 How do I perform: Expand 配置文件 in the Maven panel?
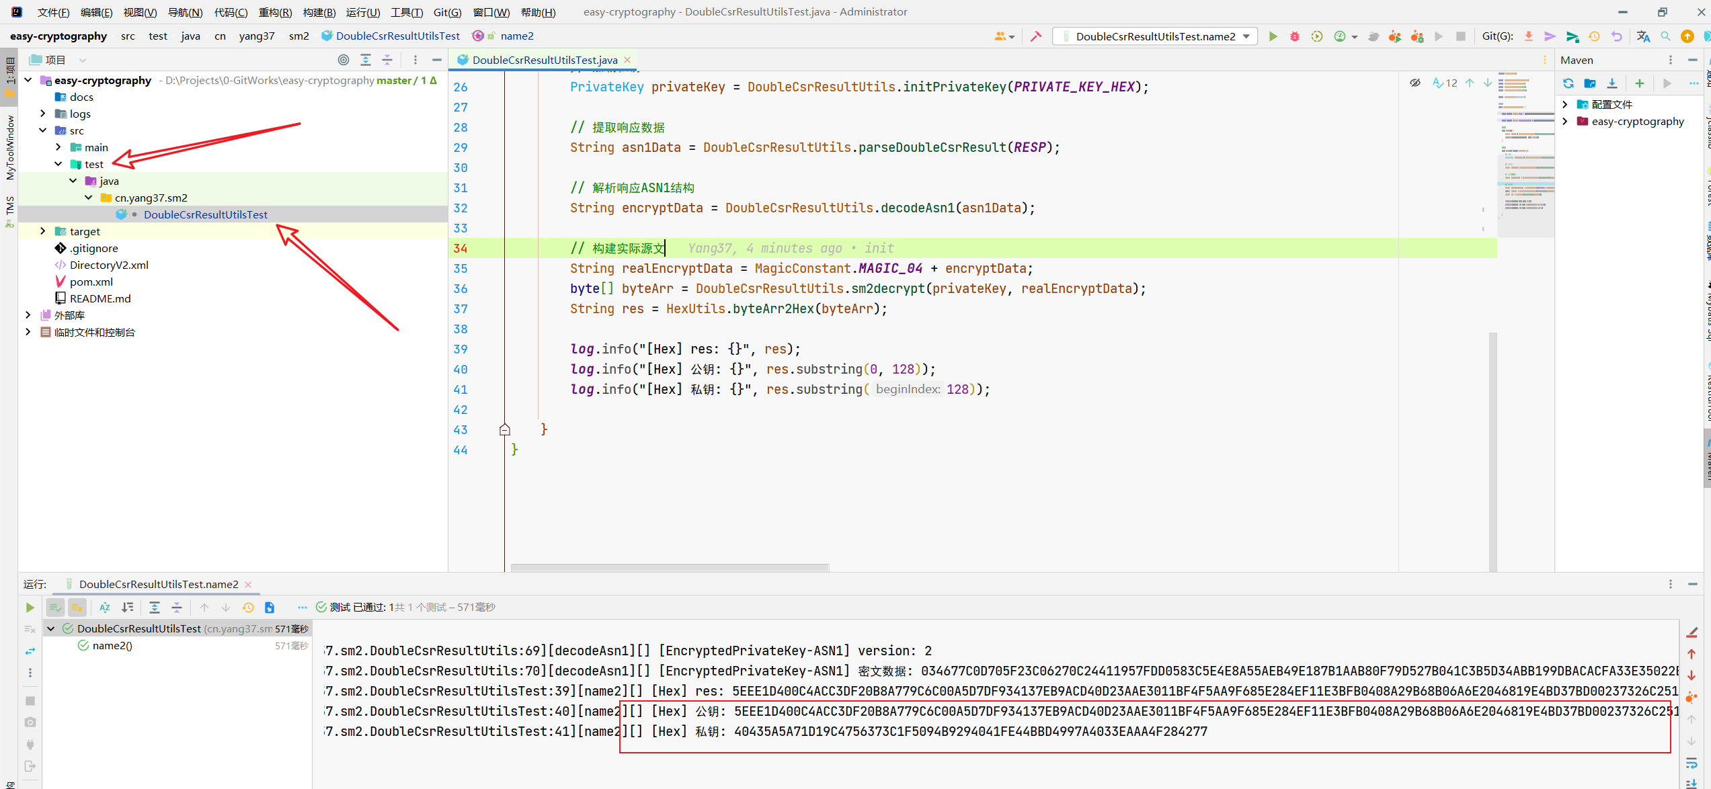click(1565, 104)
